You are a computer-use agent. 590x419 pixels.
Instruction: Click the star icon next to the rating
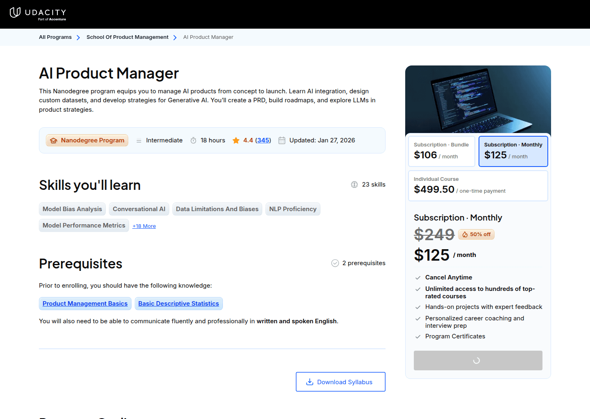236,140
